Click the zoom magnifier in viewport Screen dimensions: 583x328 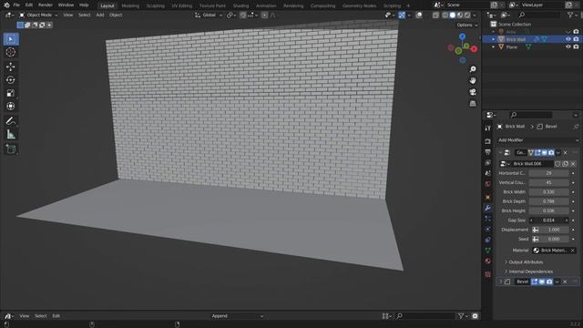click(473, 69)
